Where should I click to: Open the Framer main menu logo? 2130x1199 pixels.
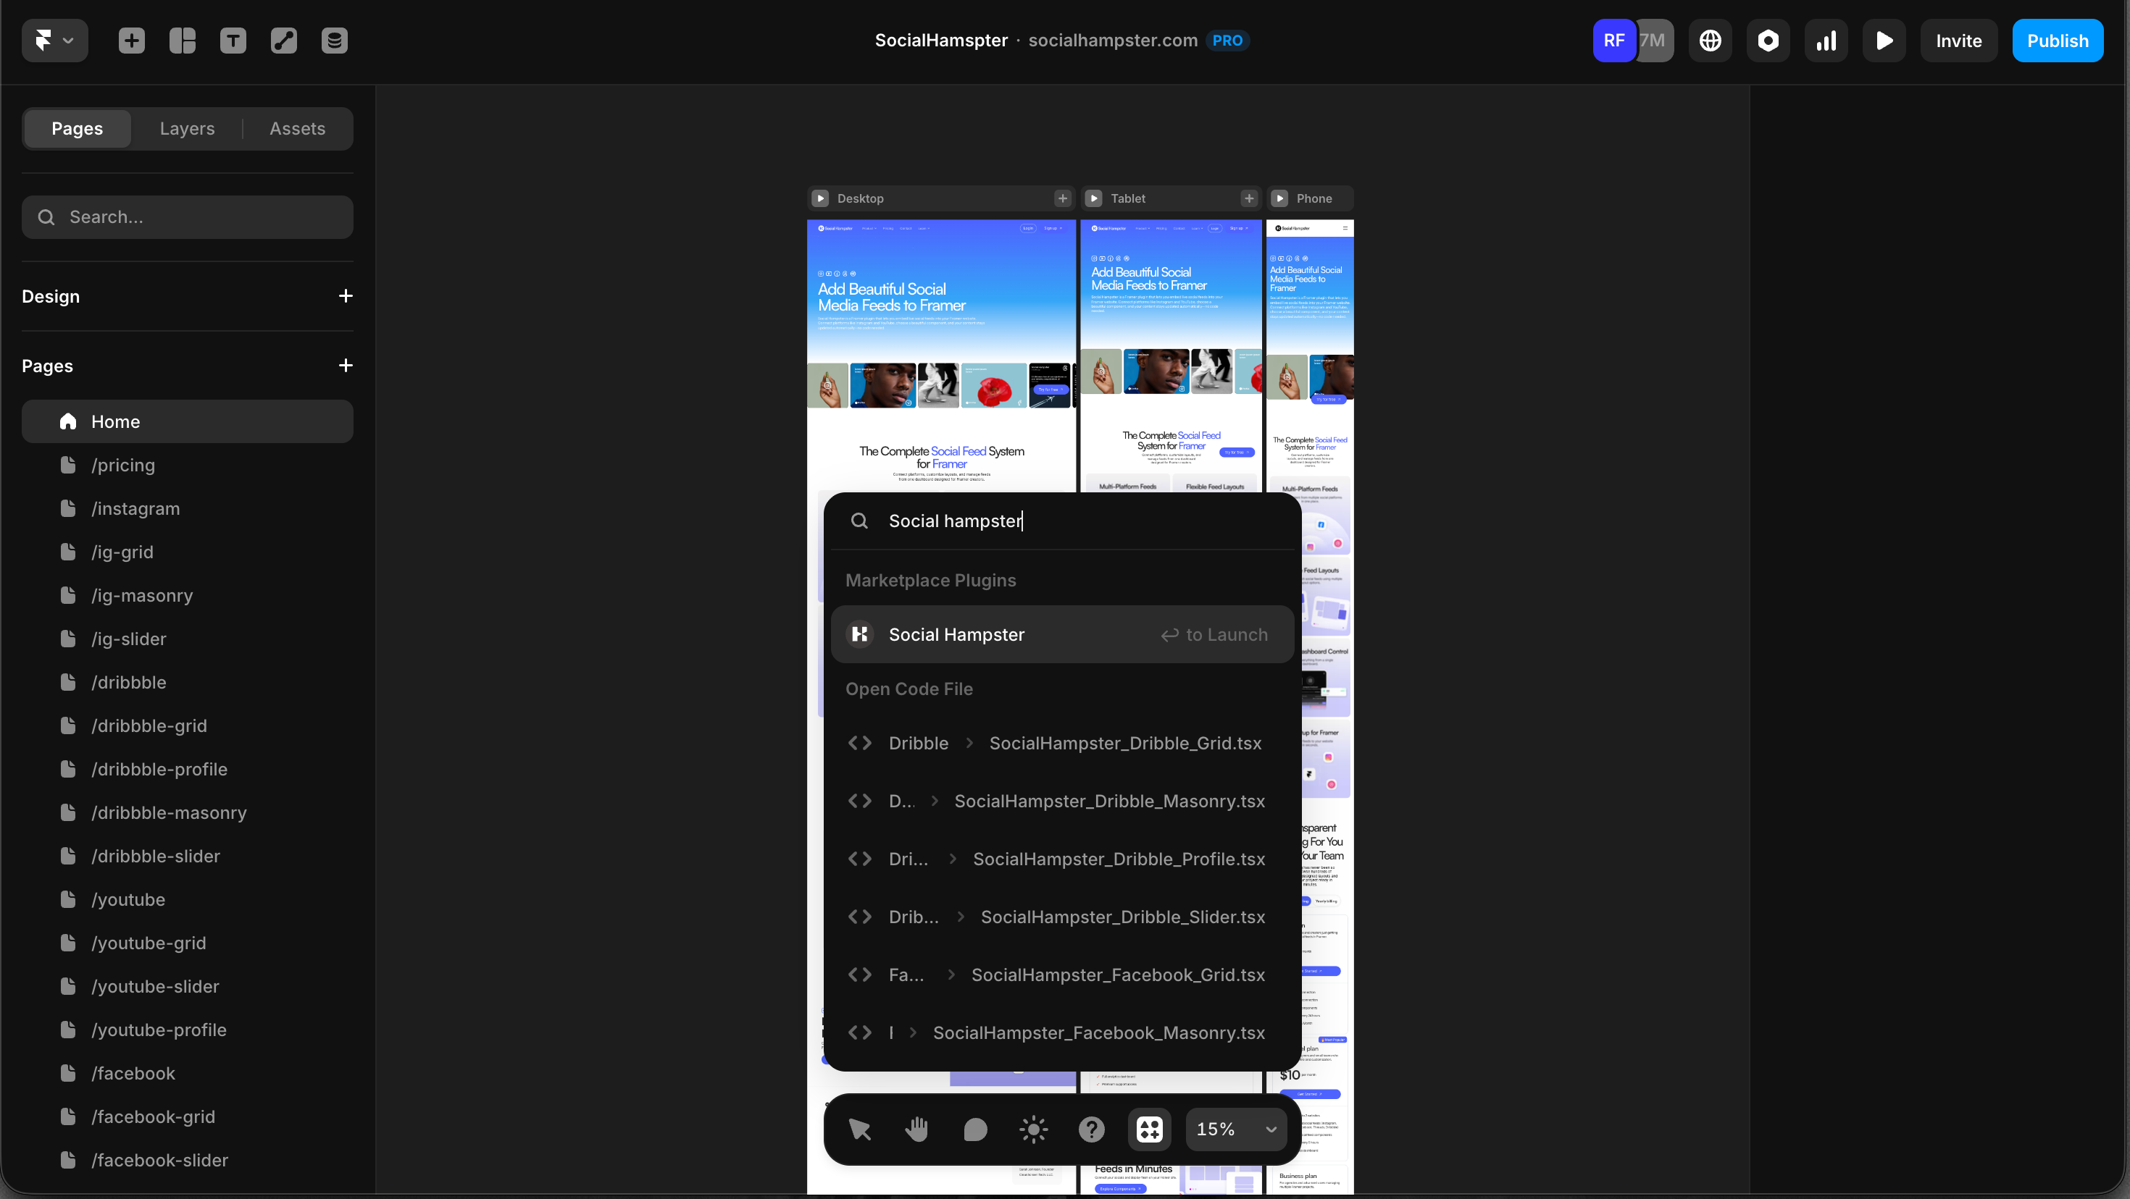(x=54, y=41)
